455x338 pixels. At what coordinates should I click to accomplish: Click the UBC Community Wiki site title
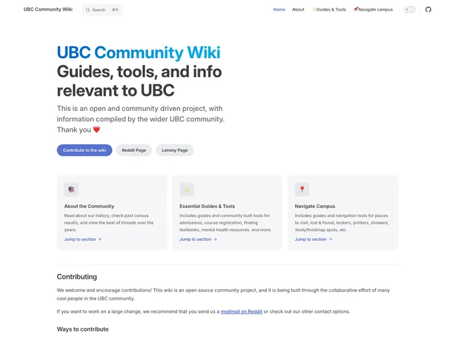tap(48, 9)
